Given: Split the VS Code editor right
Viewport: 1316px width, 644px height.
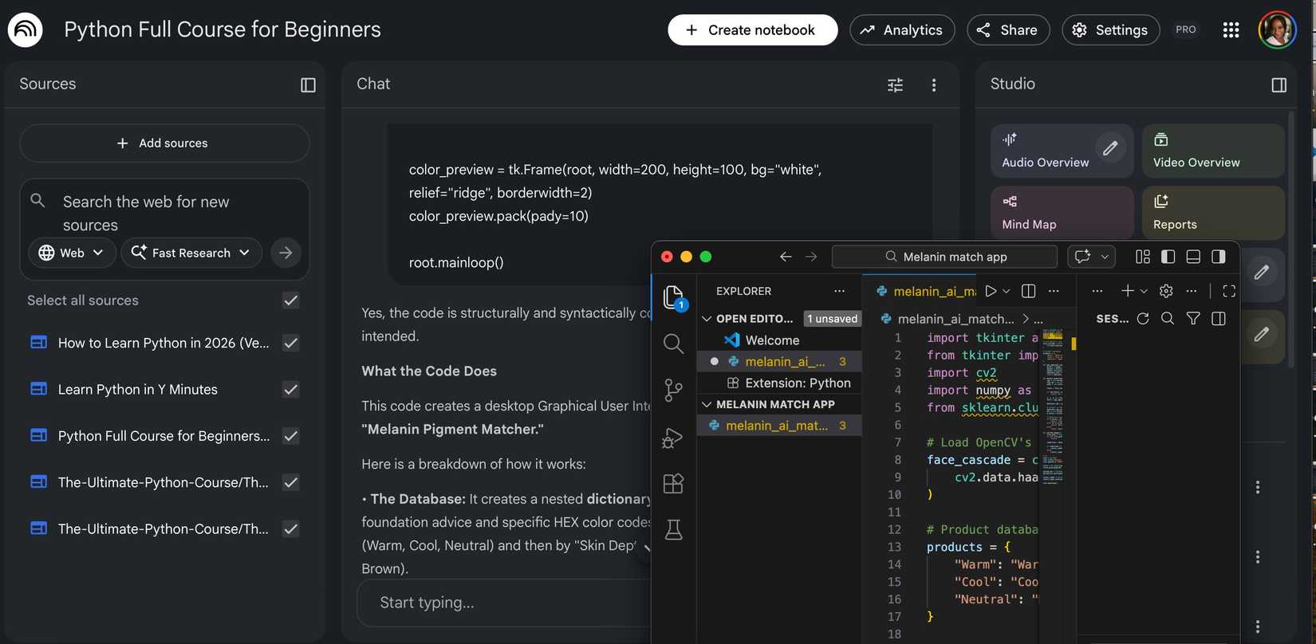Looking at the screenshot, I should point(1029,291).
